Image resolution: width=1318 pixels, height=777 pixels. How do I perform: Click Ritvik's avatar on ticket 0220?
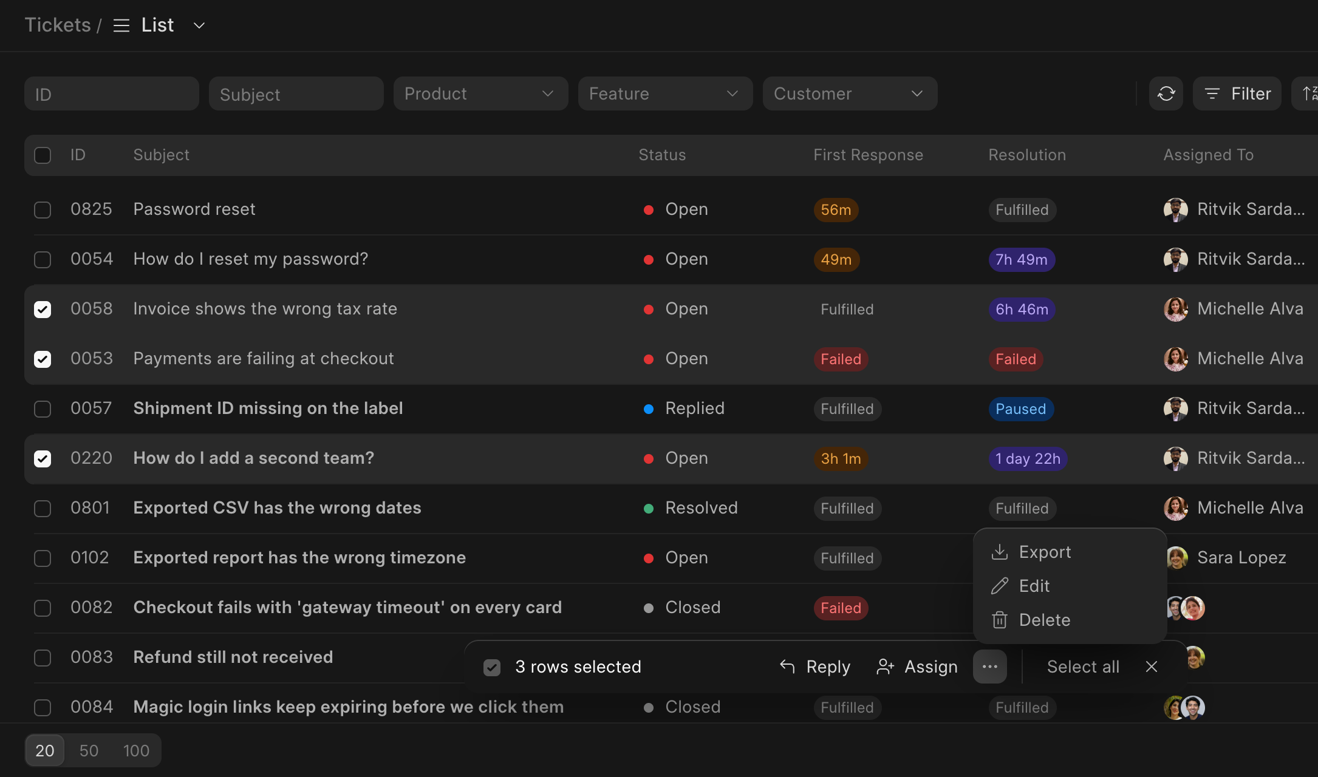(x=1175, y=458)
